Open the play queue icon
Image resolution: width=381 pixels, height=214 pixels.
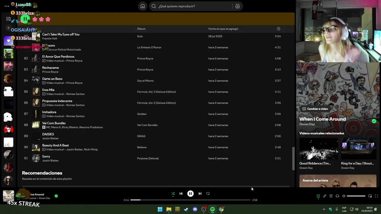pos(331,196)
